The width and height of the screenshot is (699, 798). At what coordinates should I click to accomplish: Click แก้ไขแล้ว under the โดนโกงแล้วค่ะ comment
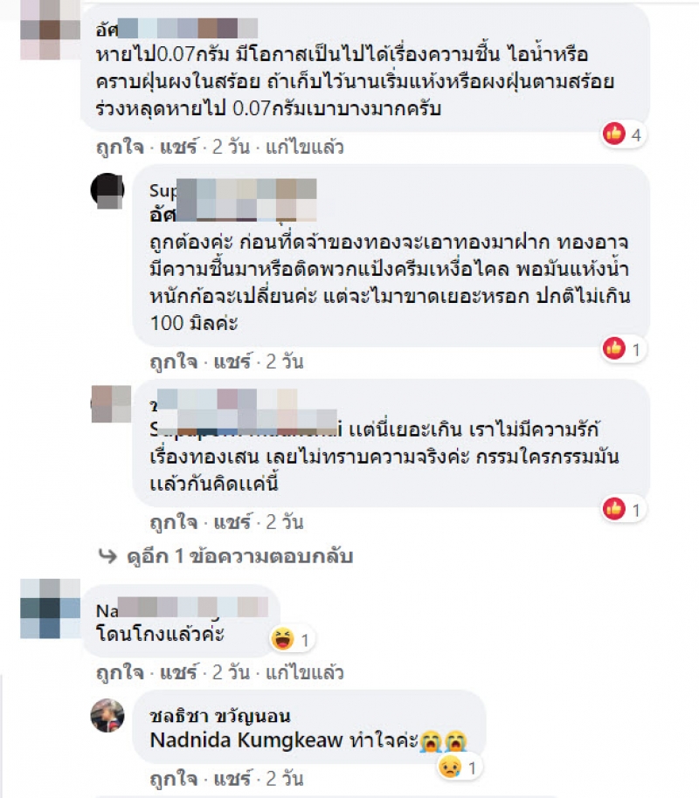305,673
